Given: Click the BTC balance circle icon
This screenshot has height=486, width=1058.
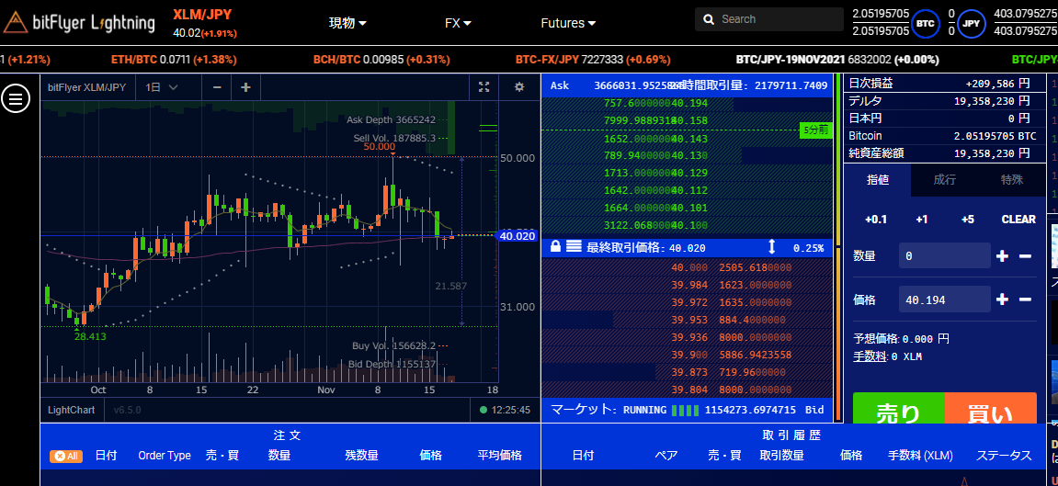Looking at the screenshot, I should [x=925, y=23].
